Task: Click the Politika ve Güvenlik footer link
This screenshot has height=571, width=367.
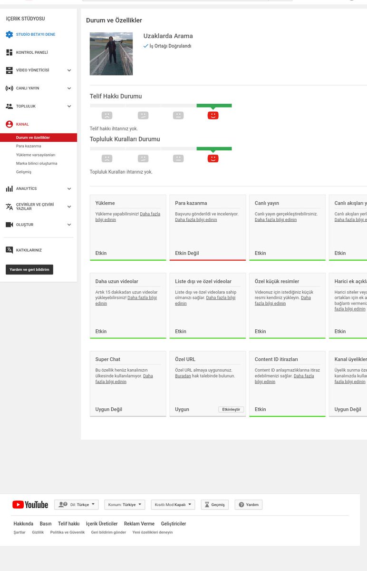Action: (x=68, y=532)
